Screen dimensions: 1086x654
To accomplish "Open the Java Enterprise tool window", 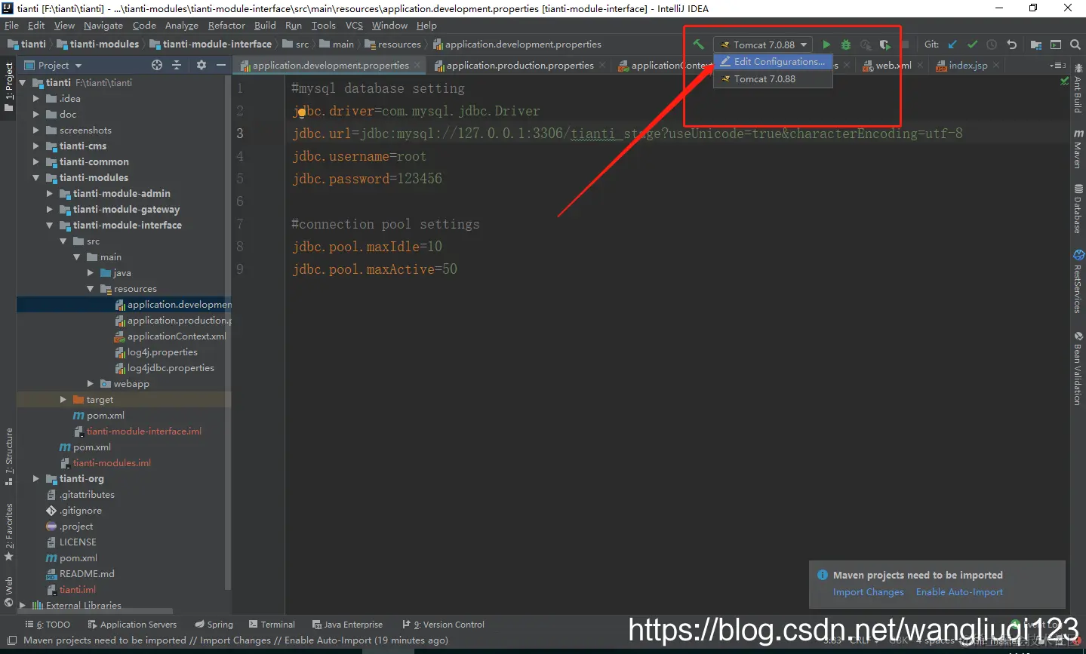I will (x=347, y=625).
